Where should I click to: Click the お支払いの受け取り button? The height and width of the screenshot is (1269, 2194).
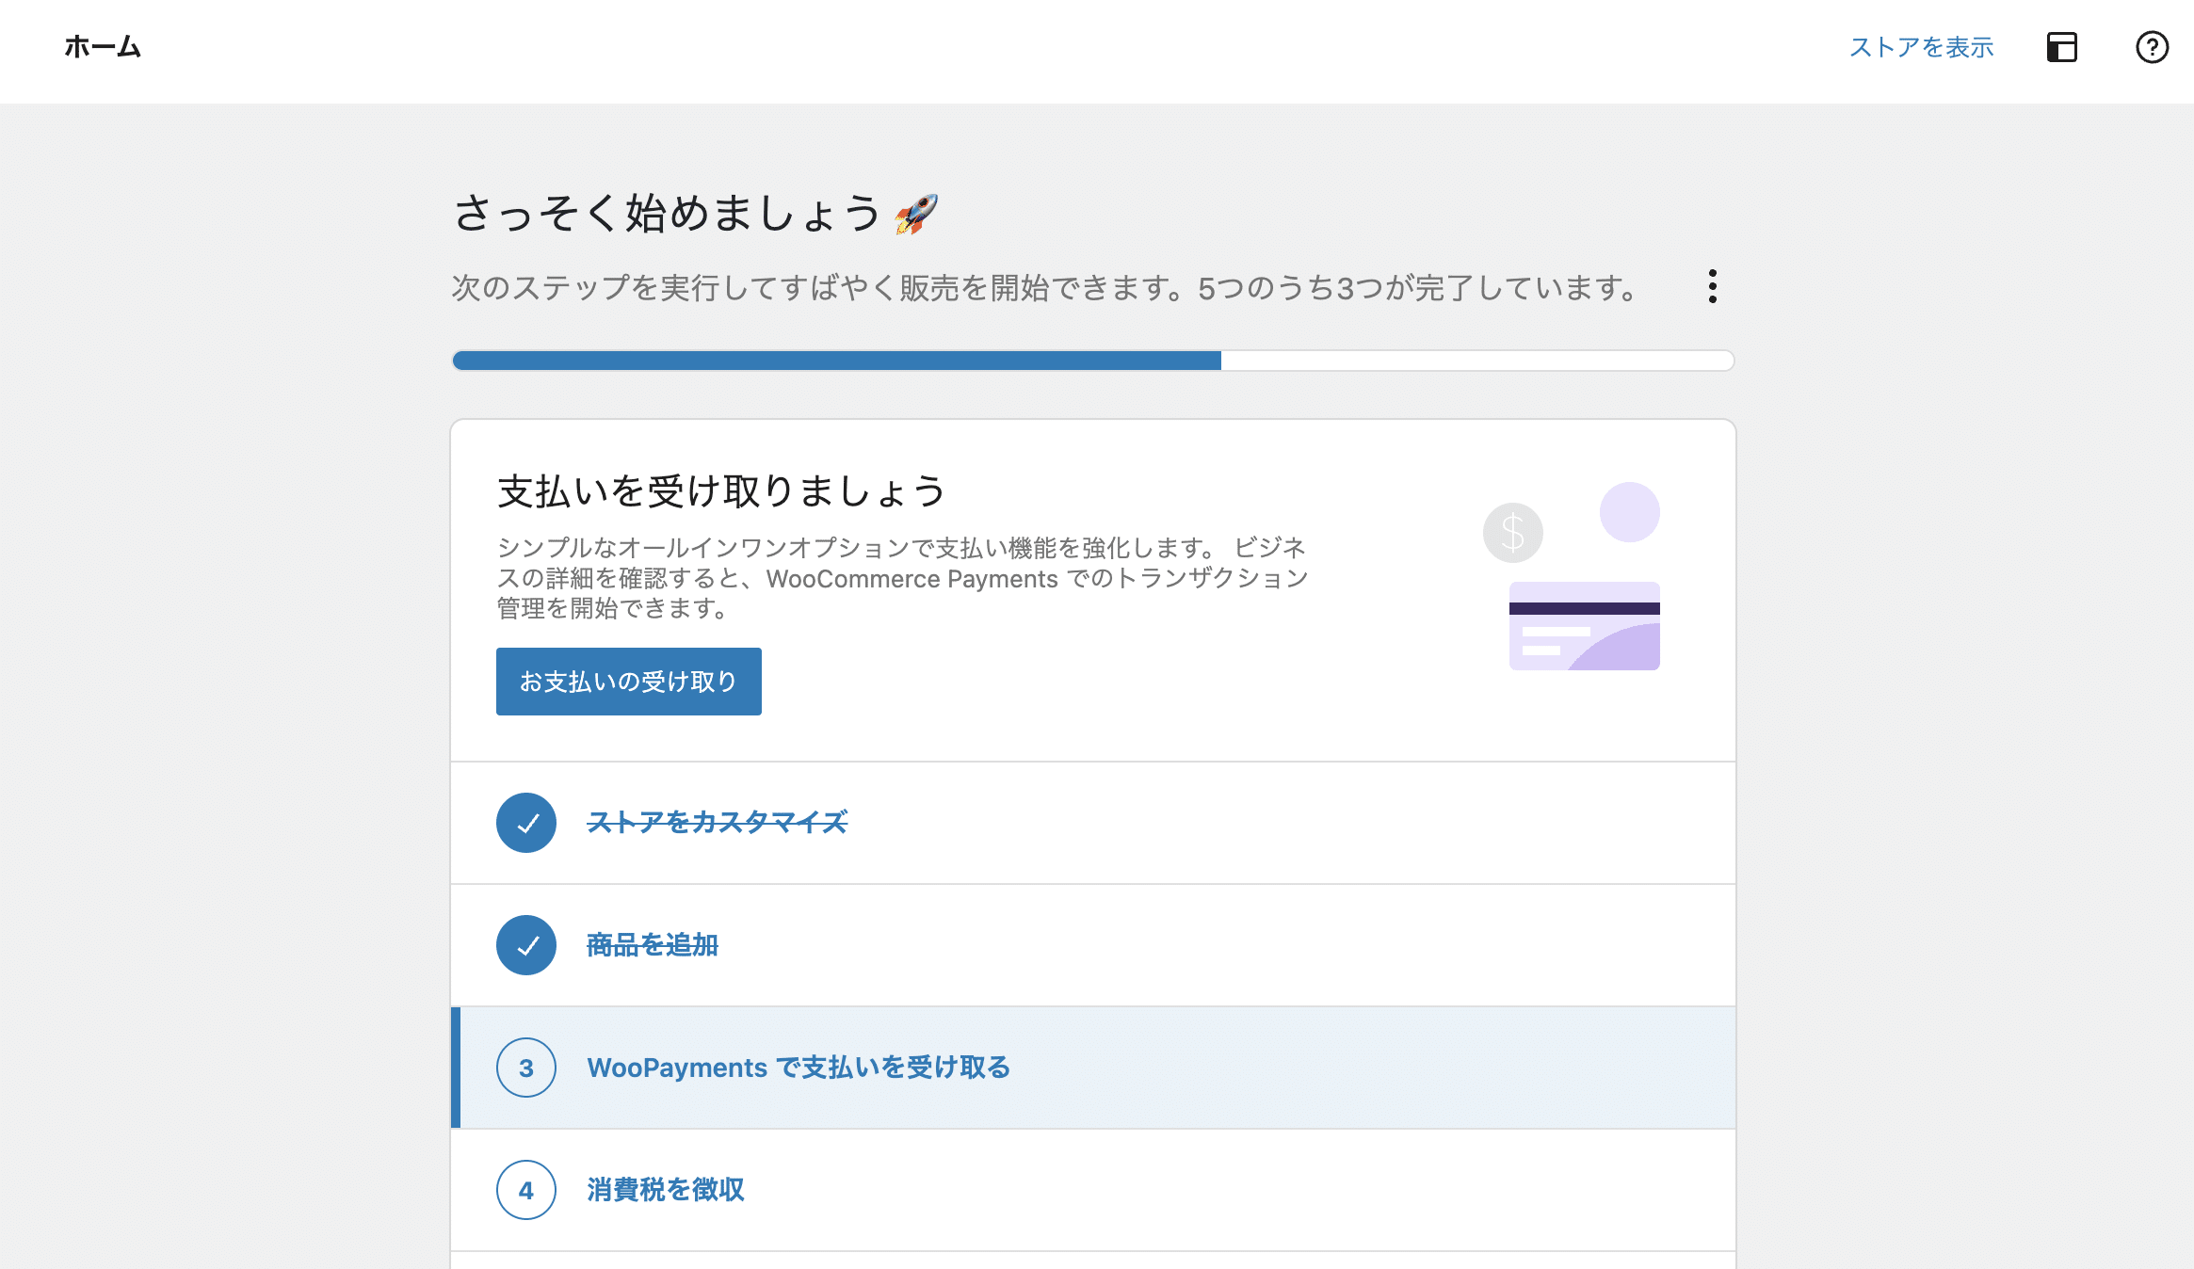627,681
